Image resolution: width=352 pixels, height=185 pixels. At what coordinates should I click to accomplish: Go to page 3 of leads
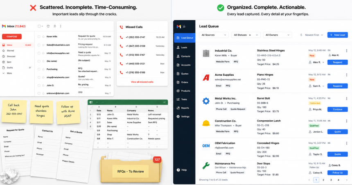tap(331, 180)
